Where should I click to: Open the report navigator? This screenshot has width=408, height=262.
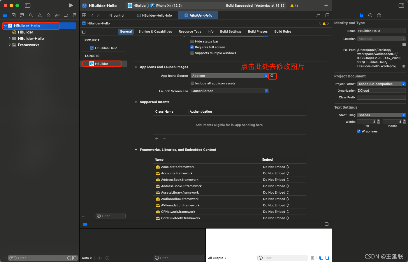pyautogui.click(x=75, y=15)
